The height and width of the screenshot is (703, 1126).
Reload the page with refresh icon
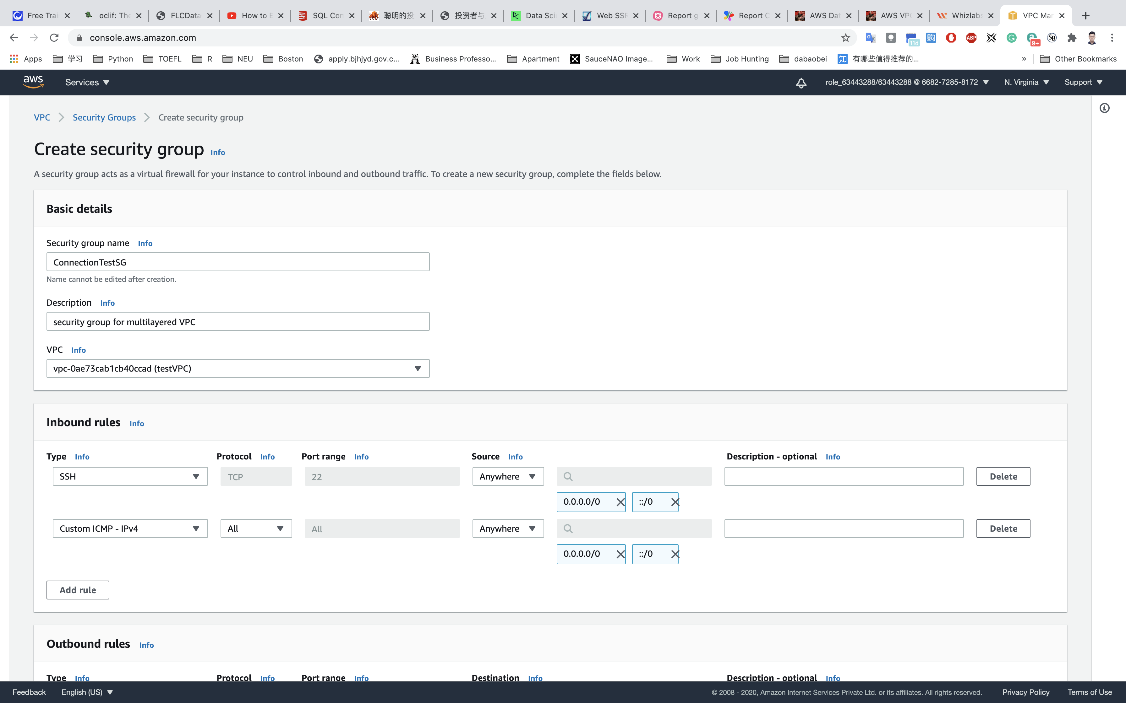pyautogui.click(x=54, y=38)
